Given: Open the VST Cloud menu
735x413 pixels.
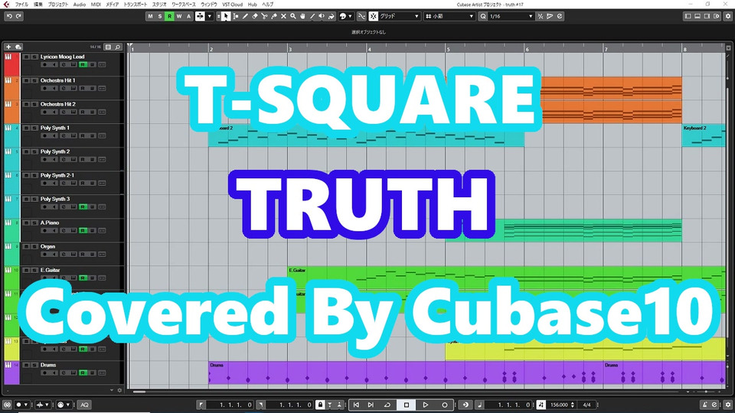Looking at the screenshot, I should click(232, 5).
